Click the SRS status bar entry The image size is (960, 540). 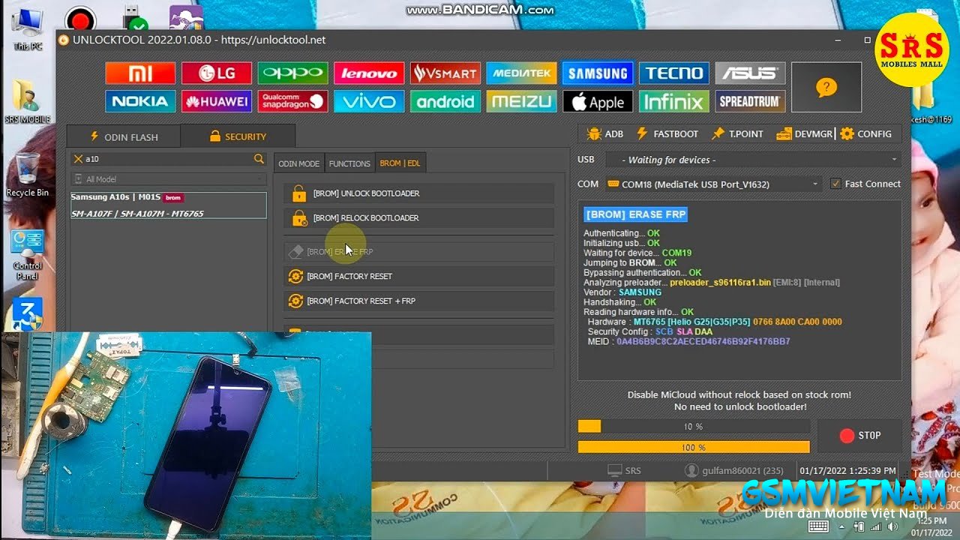[x=625, y=471]
